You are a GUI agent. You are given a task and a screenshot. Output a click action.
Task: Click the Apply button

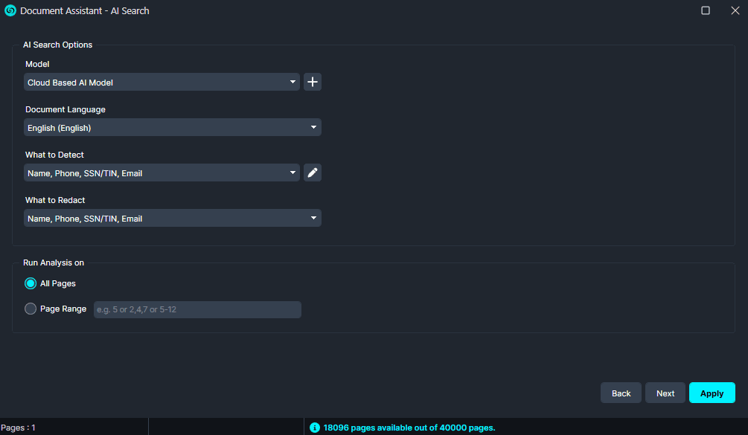pos(712,393)
